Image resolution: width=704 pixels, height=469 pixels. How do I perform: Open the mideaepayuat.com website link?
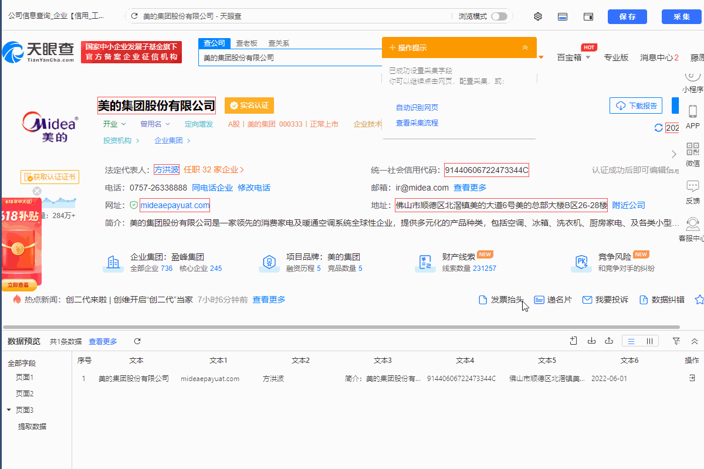coord(175,205)
